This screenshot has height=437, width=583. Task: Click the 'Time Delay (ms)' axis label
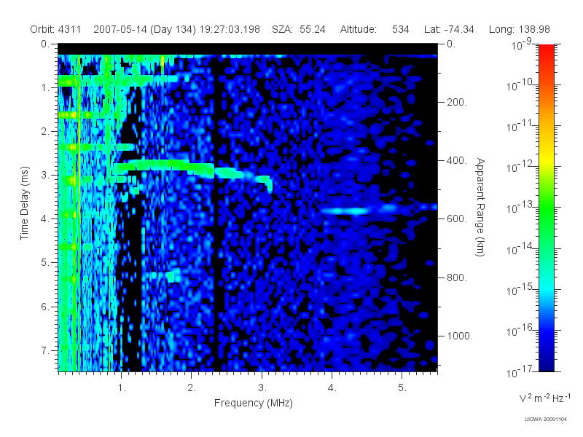click(25, 203)
